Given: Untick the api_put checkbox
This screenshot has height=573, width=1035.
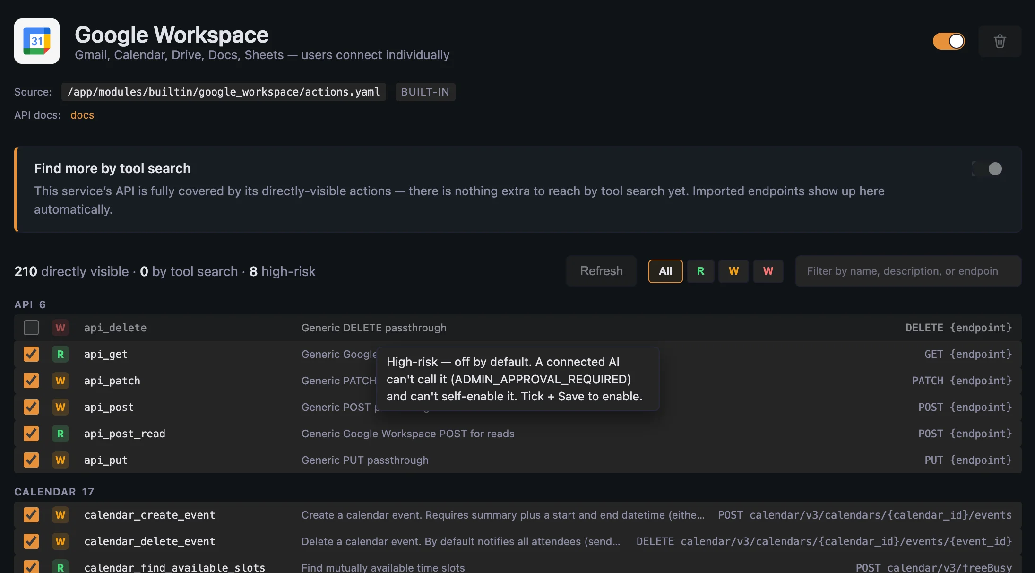Looking at the screenshot, I should coord(31,460).
